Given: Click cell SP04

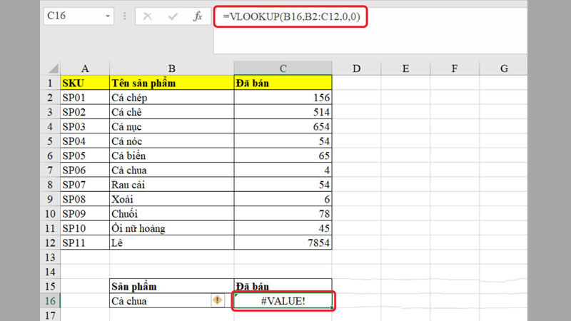Looking at the screenshot, I should pyautogui.click(x=85, y=141).
